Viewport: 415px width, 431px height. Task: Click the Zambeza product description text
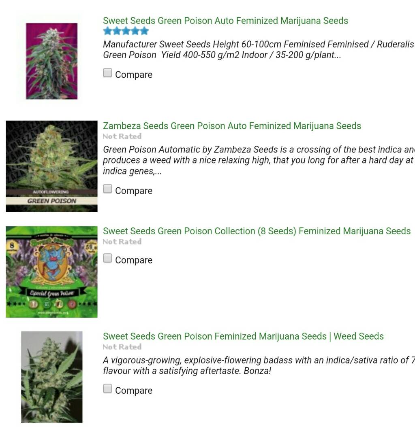[x=259, y=160]
